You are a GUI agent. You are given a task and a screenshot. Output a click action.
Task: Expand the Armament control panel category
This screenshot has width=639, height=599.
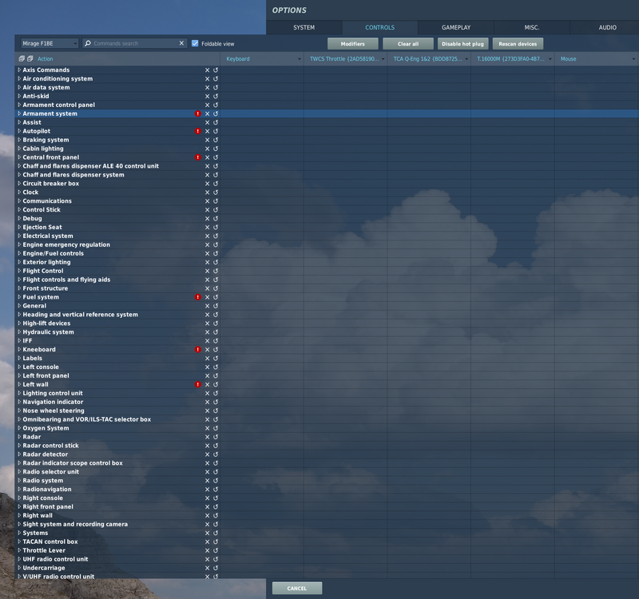(19, 105)
